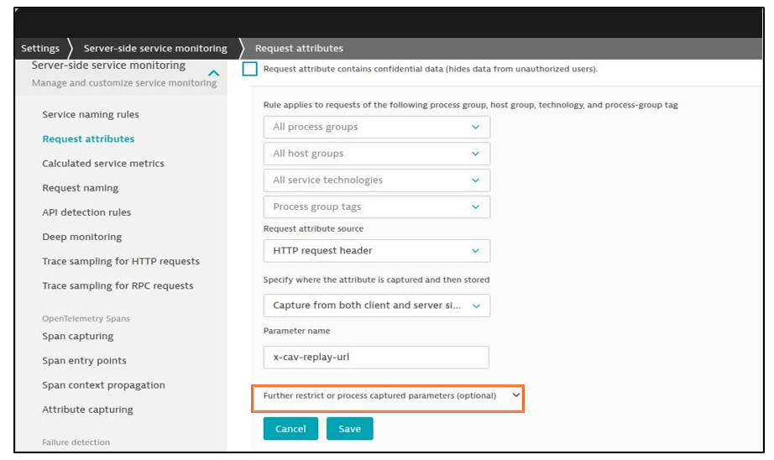The height and width of the screenshot is (460, 774).
Task: Open the All service technologies dropdown
Action: click(377, 180)
